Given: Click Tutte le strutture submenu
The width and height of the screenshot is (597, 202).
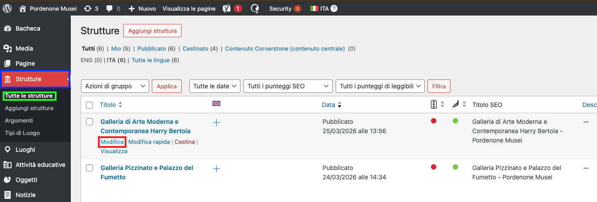Looking at the screenshot, I should coord(29,96).
